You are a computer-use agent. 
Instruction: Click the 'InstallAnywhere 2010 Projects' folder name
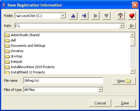pyautogui.click(x=33, y=67)
